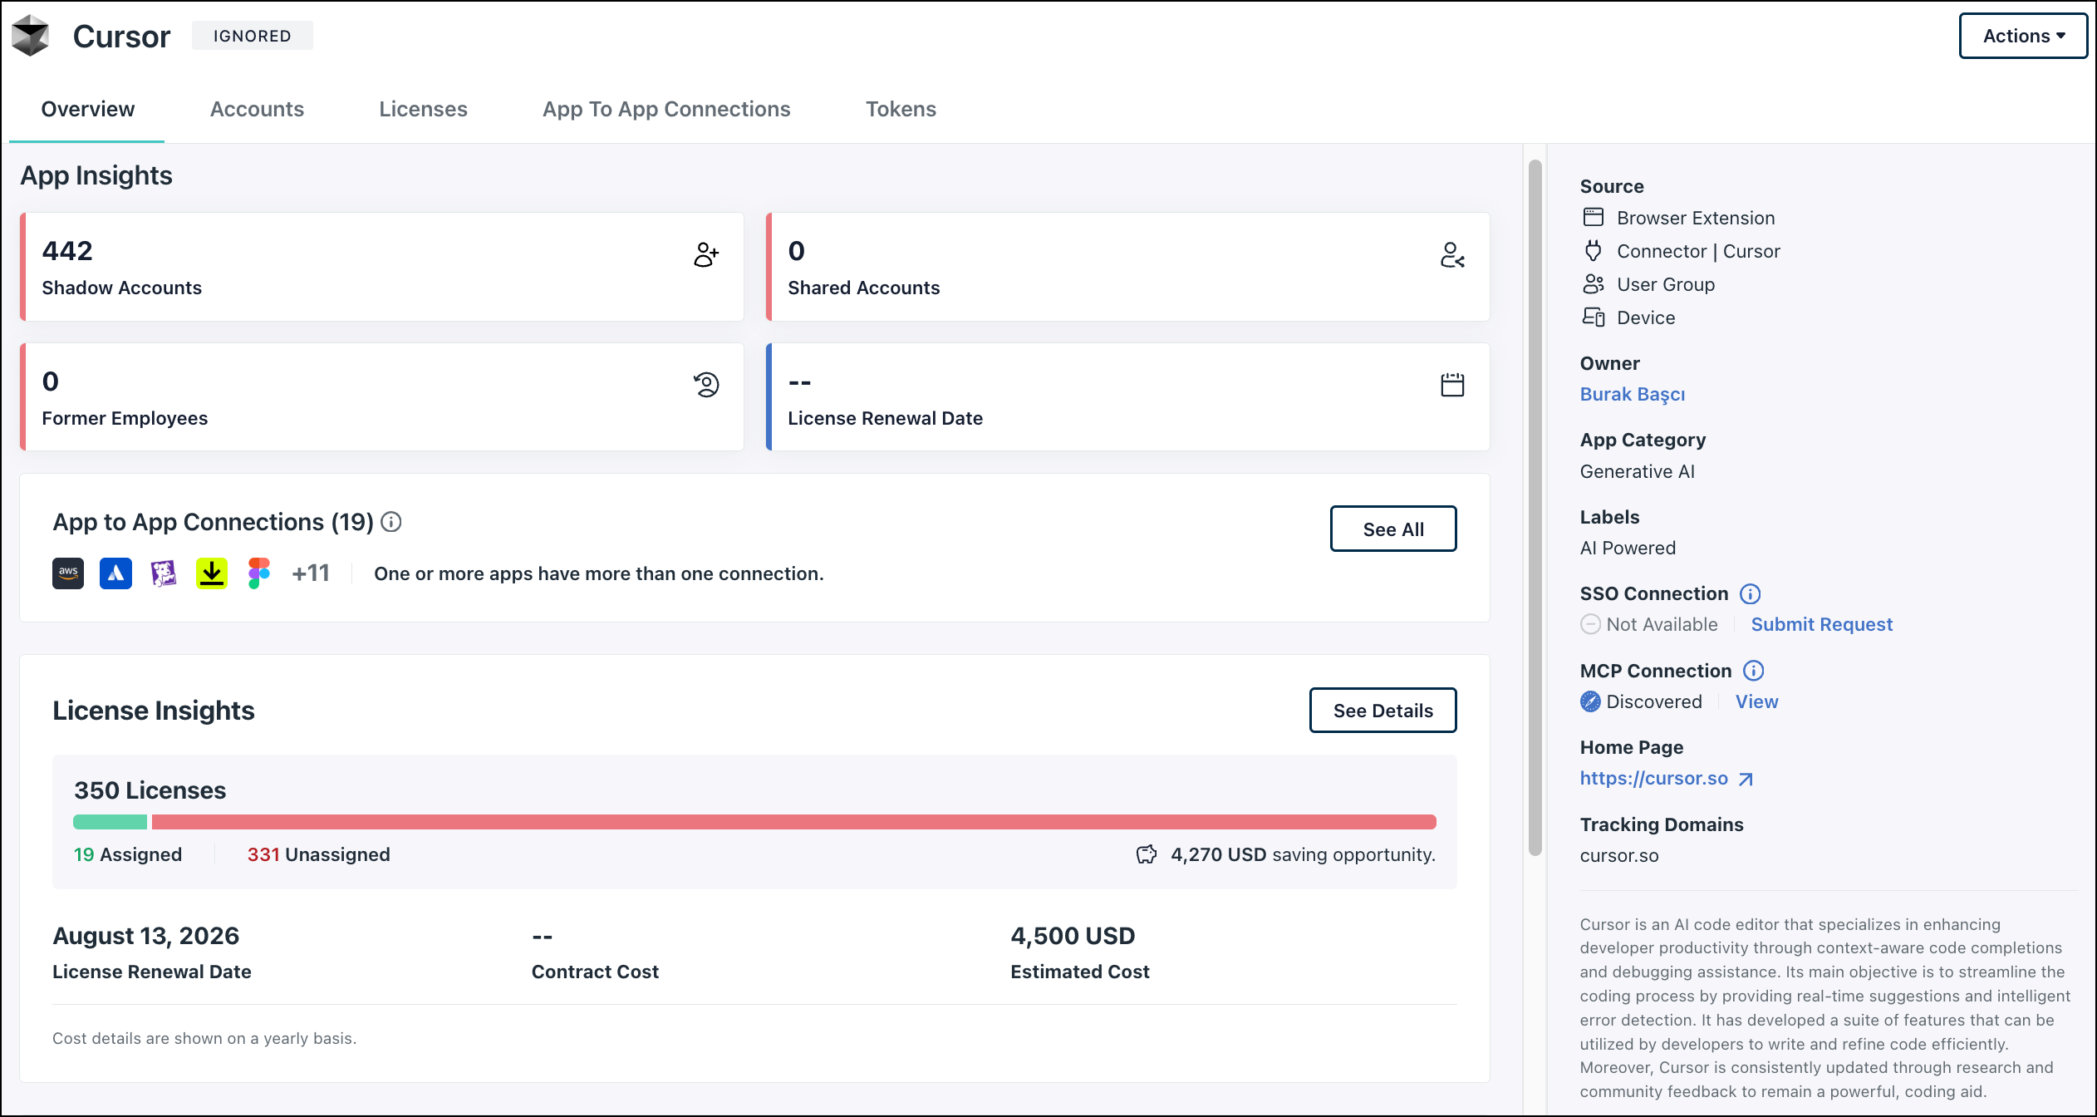Click the vertical scrollbar of overview panel
This screenshot has width=2097, height=1117.
coord(1535,507)
